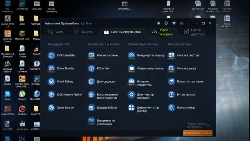Image resolution: width=250 pixels, height=141 pixels.
Task: Click the skin t-shirt icon
Action: [174, 23]
